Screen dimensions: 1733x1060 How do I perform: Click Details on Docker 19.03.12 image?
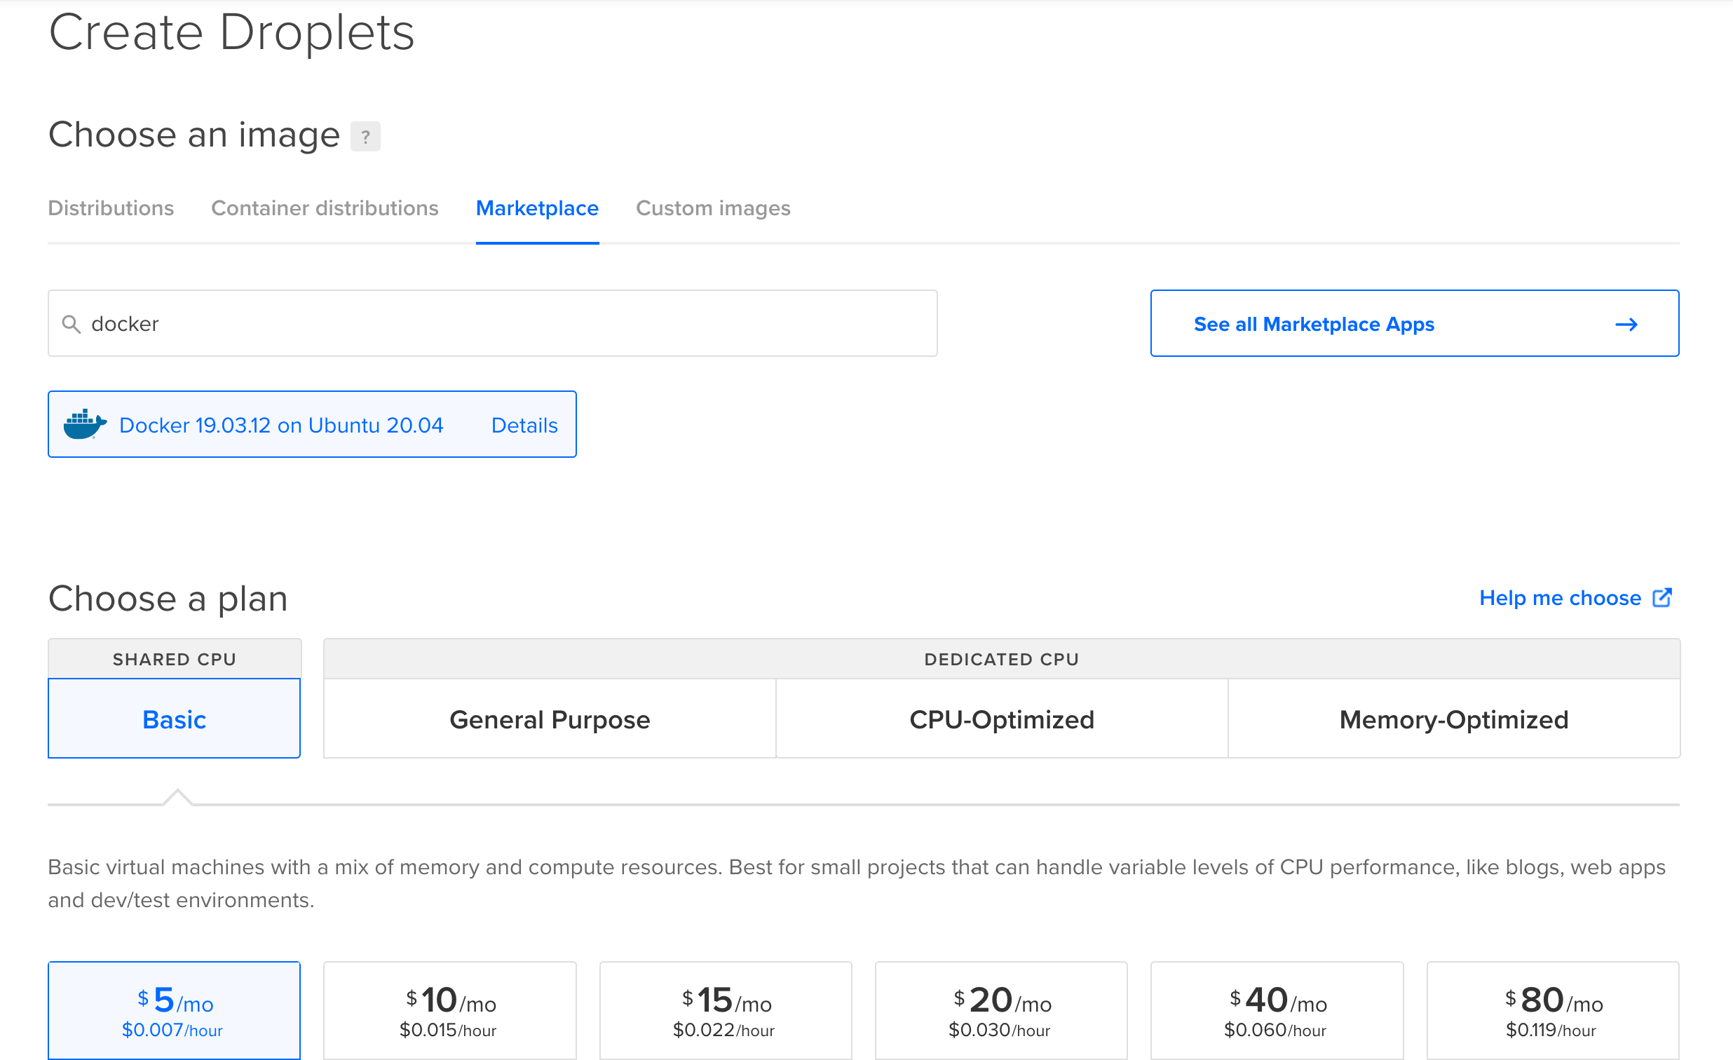523,424
